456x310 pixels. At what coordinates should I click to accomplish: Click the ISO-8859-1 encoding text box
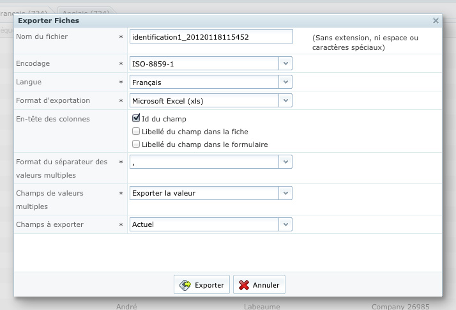(x=204, y=64)
